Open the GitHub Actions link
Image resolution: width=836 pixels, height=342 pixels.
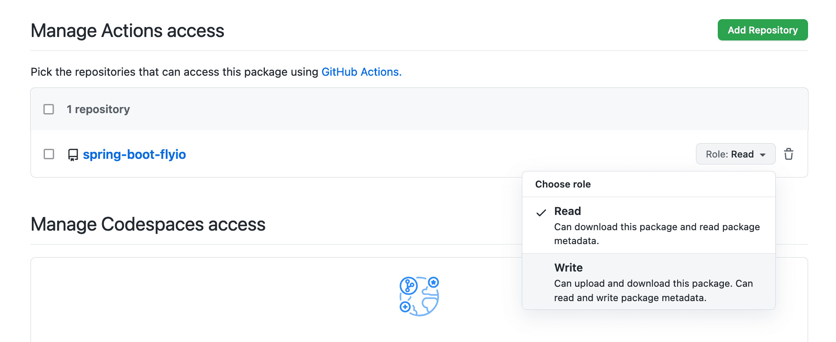tap(361, 72)
